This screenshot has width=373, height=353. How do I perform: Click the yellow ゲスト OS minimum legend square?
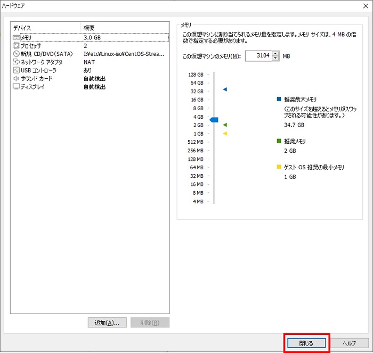(x=279, y=167)
